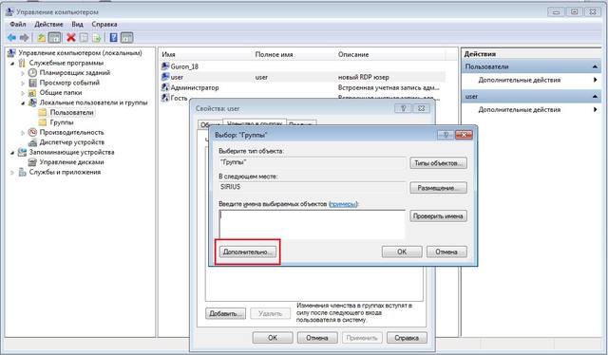Click Отмена in the Выбор: Группы dialog
This screenshot has width=608, height=355.
click(x=446, y=252)
